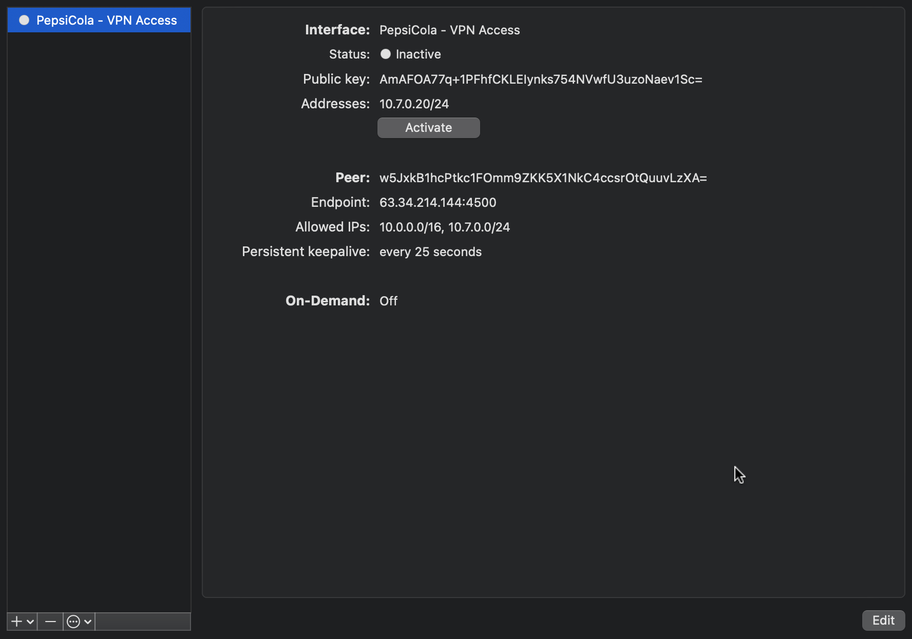Click the On-Demand Off value
Image resolution: width=912 pixels, height=639 pixels.
click(388, 301)
